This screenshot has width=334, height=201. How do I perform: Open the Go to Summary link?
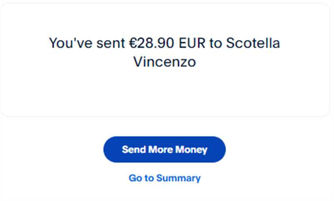pyautogui.click(x=164, y=178)
